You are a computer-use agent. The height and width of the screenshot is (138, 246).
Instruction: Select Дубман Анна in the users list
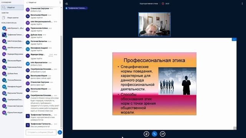[x=13, y=74]
